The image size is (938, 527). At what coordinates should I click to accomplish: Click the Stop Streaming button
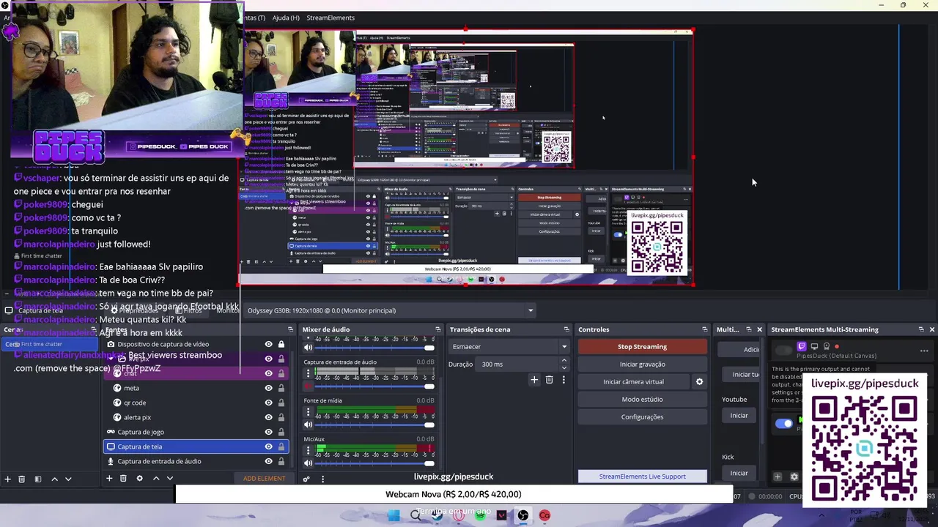642,347
